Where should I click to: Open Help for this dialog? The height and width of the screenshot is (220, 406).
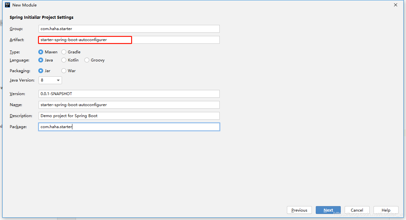tap(386, 210)
